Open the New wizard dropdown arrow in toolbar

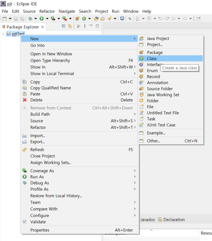(10, 19)
